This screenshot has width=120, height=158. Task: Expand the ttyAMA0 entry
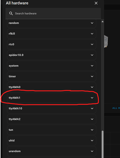coord(52,87)
